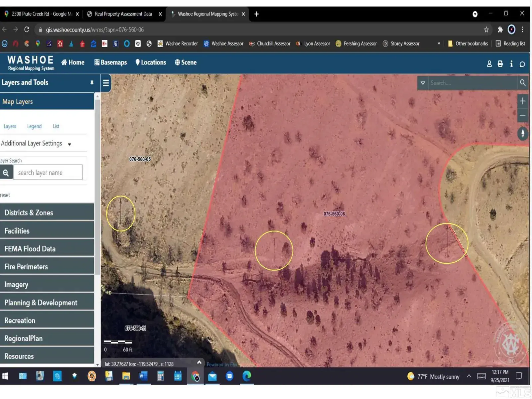This screenshot has width=532, height=399.
Task: Expand the FEMA Flood Data section
Action: (47, 249)
